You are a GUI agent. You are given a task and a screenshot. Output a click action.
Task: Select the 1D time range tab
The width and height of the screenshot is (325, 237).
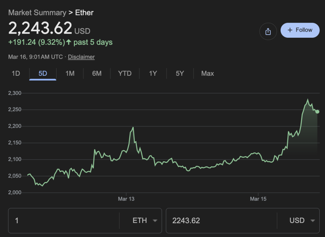point(16,73)
